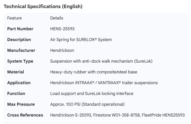Click the Technical Specifications (English) heading
191x124 pixels.
43,6
